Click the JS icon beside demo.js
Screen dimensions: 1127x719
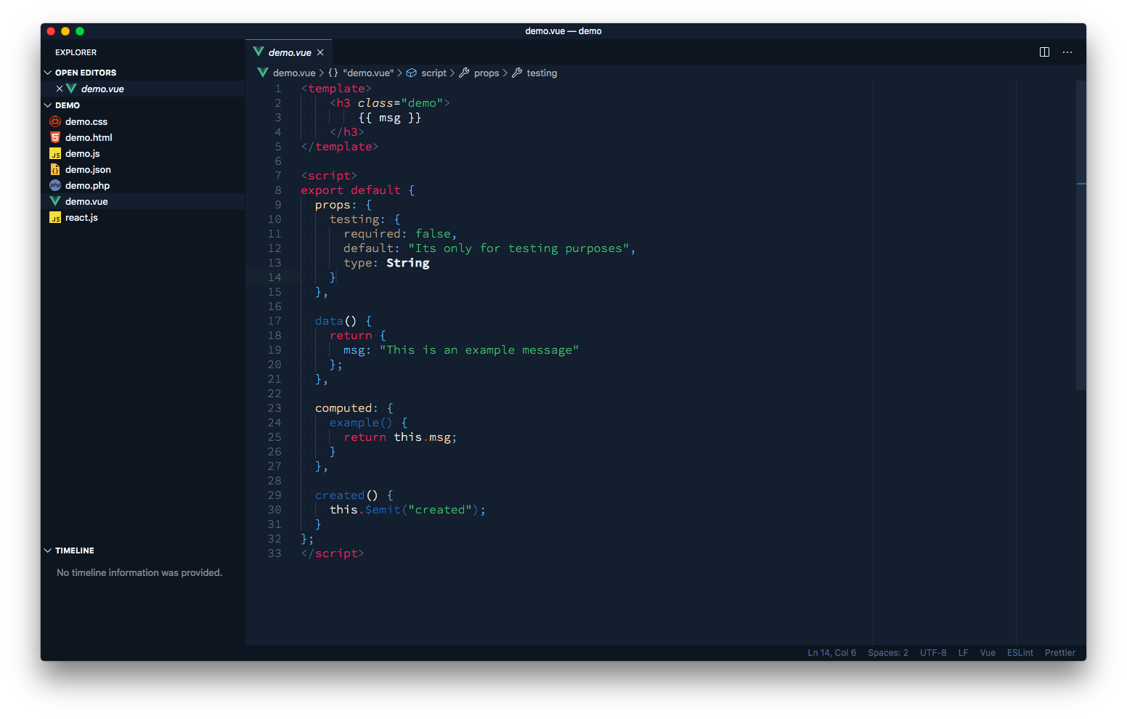click(55, 153)
